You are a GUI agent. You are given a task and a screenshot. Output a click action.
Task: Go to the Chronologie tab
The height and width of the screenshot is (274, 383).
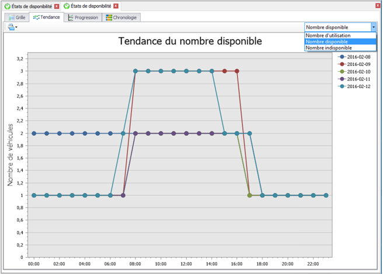pyautogui.click(x=121, y=17)
